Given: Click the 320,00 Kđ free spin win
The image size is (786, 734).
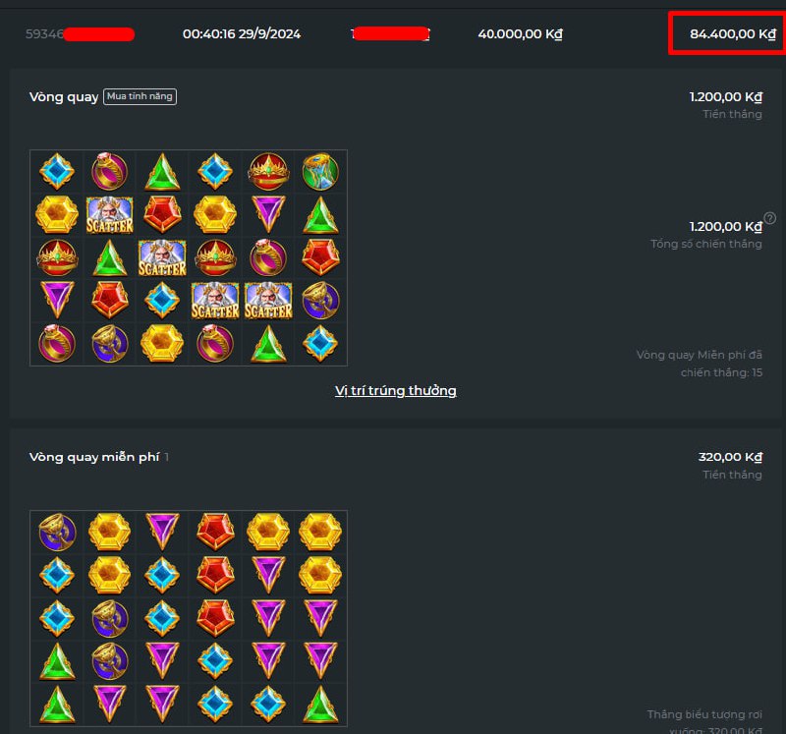Looking at the screenshot, I should tap(730, 457).
